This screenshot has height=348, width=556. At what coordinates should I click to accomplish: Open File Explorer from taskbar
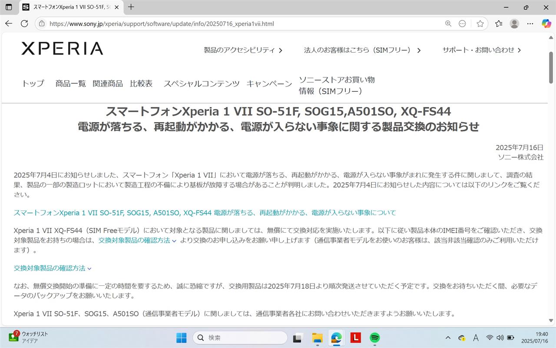(x=317, y=338)
